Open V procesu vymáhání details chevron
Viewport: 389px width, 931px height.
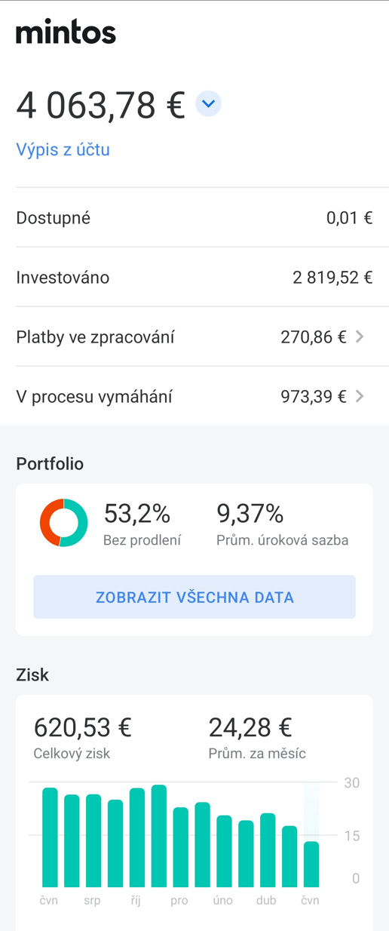pos(360,396)
